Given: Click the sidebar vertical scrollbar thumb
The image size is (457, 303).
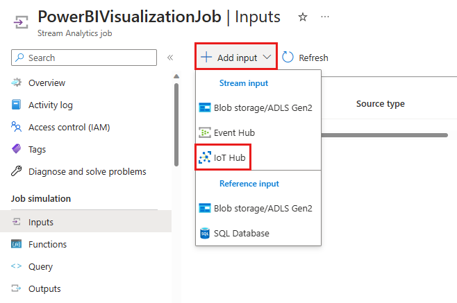Looking at the screenshot, I should point(176,125).
